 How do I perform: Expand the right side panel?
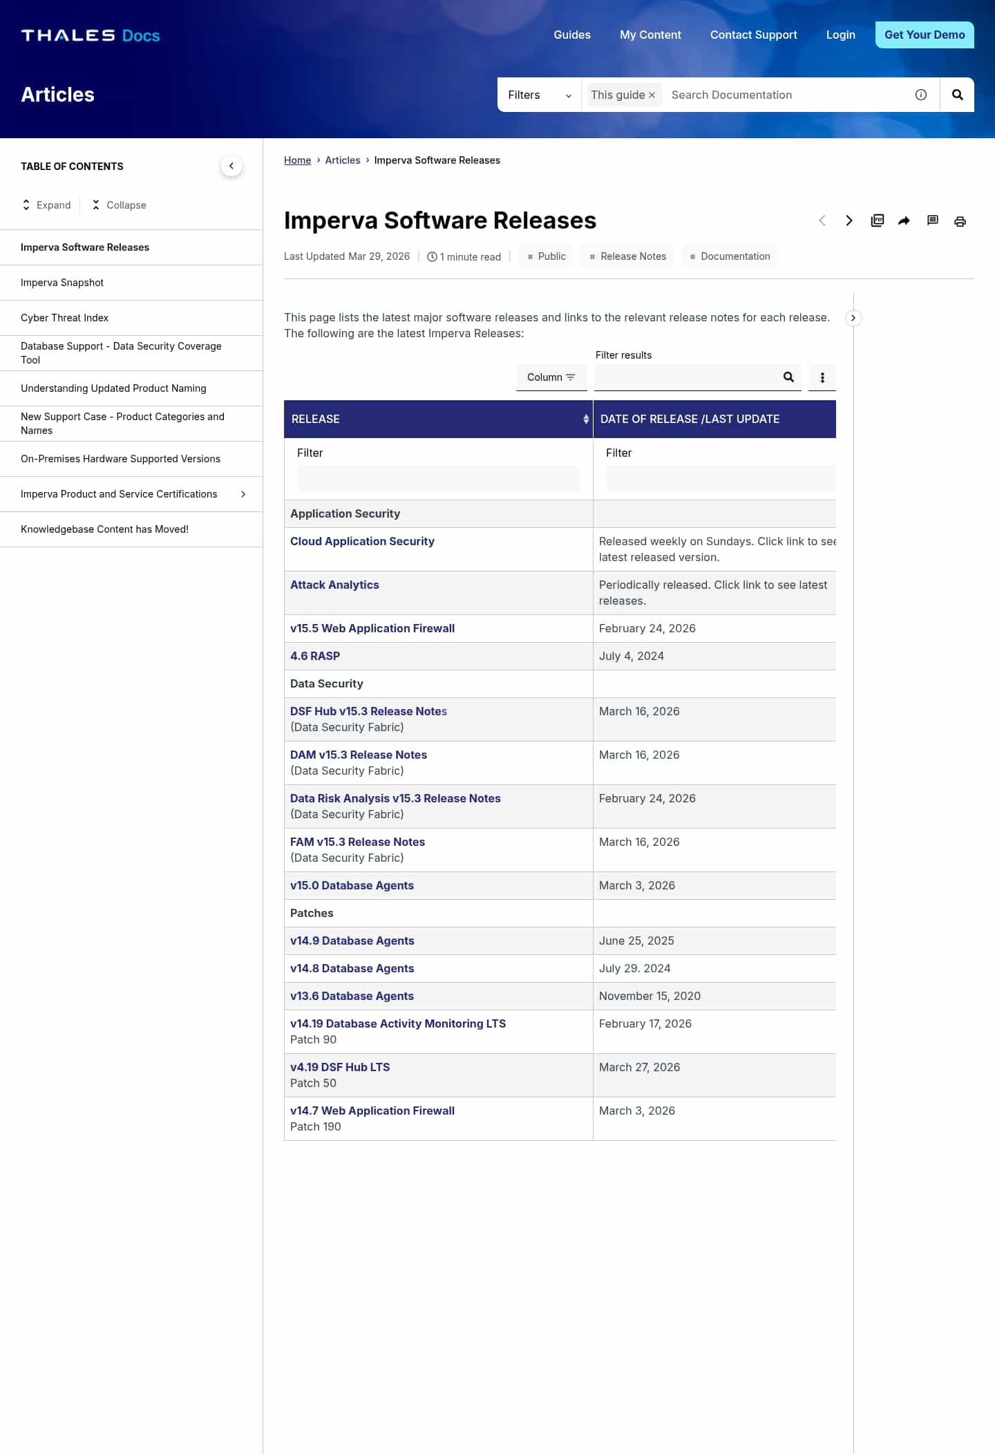[x=853, y=318]
